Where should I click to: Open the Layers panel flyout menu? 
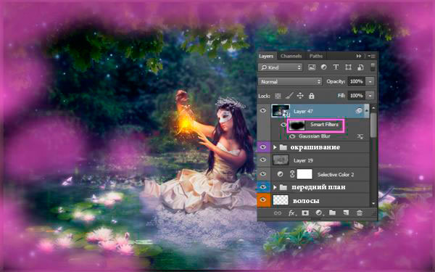pos(371,56)
